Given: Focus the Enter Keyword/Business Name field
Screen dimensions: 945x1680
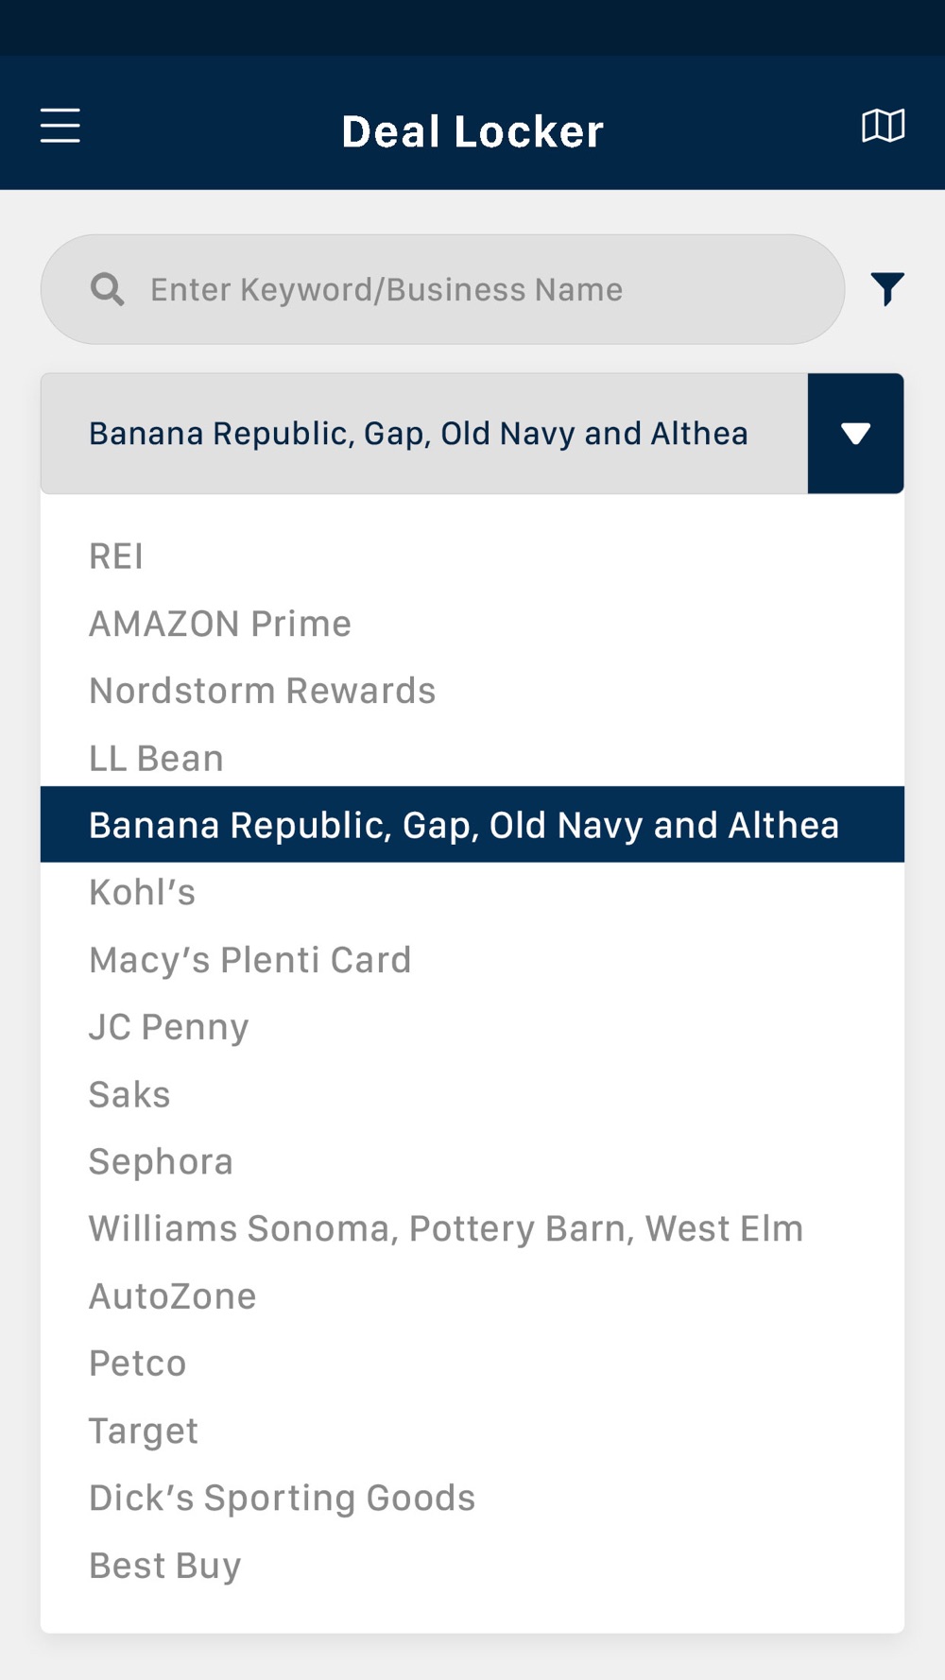Looking at the screenshot, I should point(442,289).
